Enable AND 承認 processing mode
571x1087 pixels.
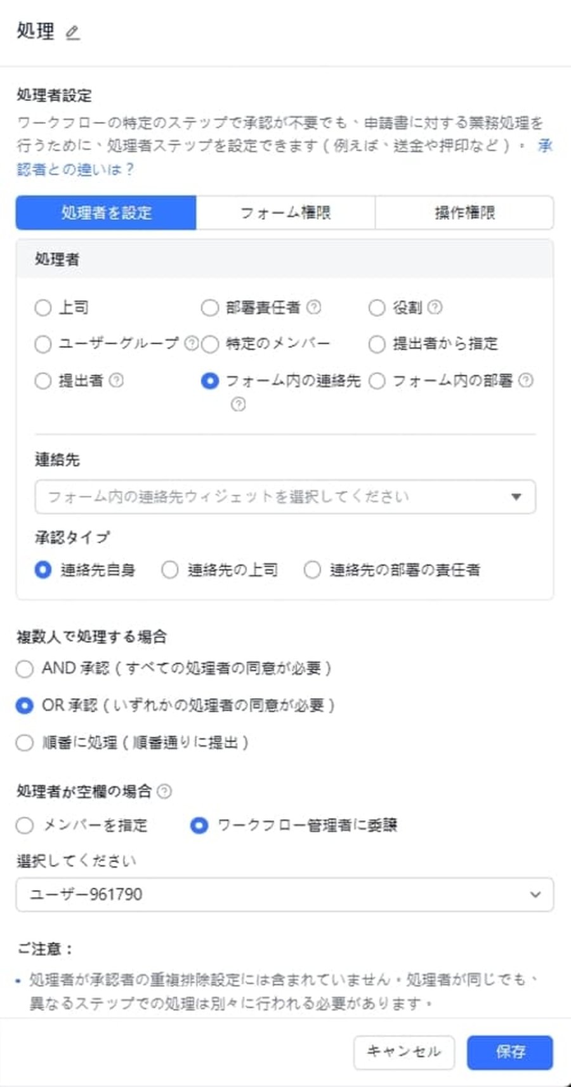click(24, 668)
